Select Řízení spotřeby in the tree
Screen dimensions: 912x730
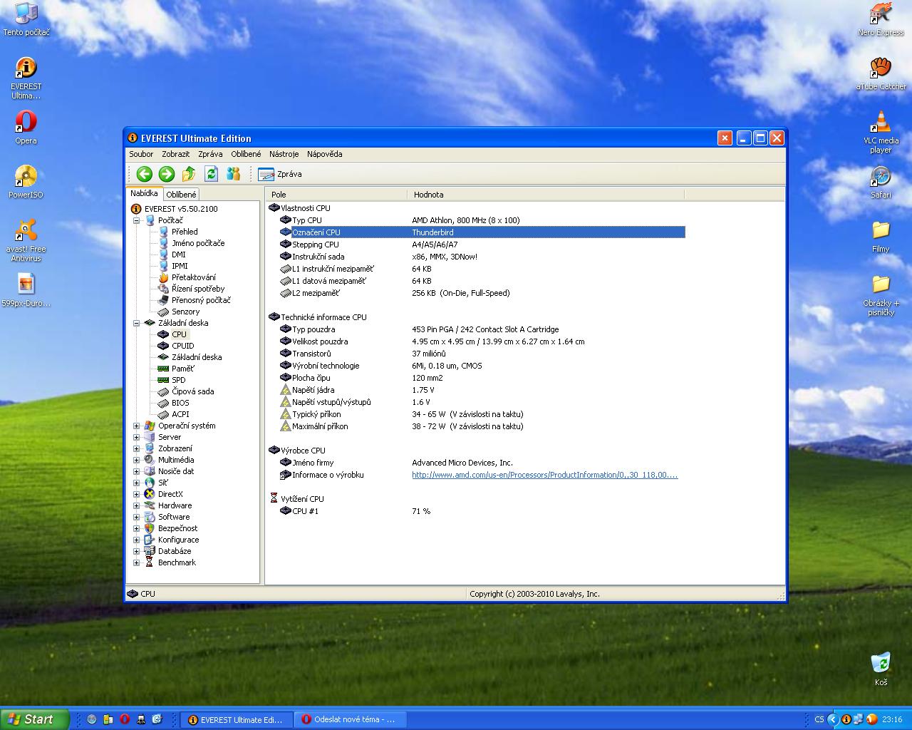pyautogui.click(x=198, y=289)
